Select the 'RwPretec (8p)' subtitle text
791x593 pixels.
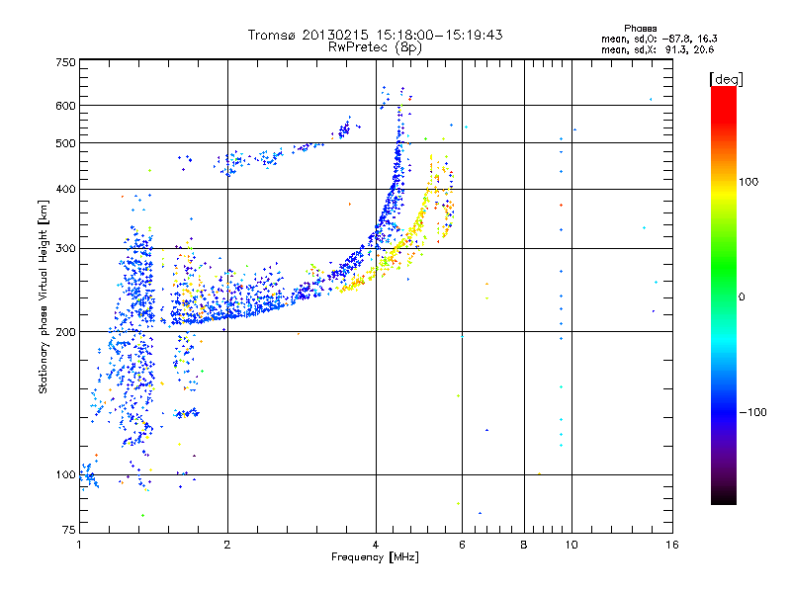[x=375, y=47]
